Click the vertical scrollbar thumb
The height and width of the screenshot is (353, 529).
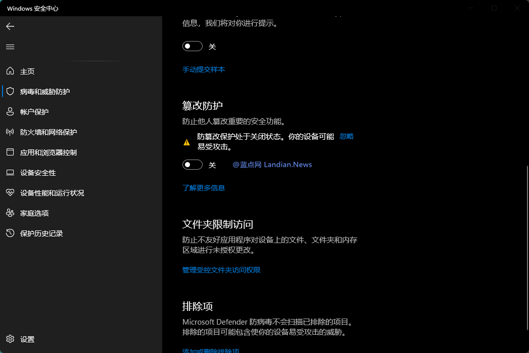point(527,248)
